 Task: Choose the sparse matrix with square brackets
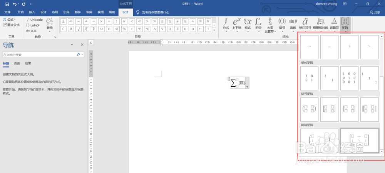pyautogui.click(x=359, y=141)
